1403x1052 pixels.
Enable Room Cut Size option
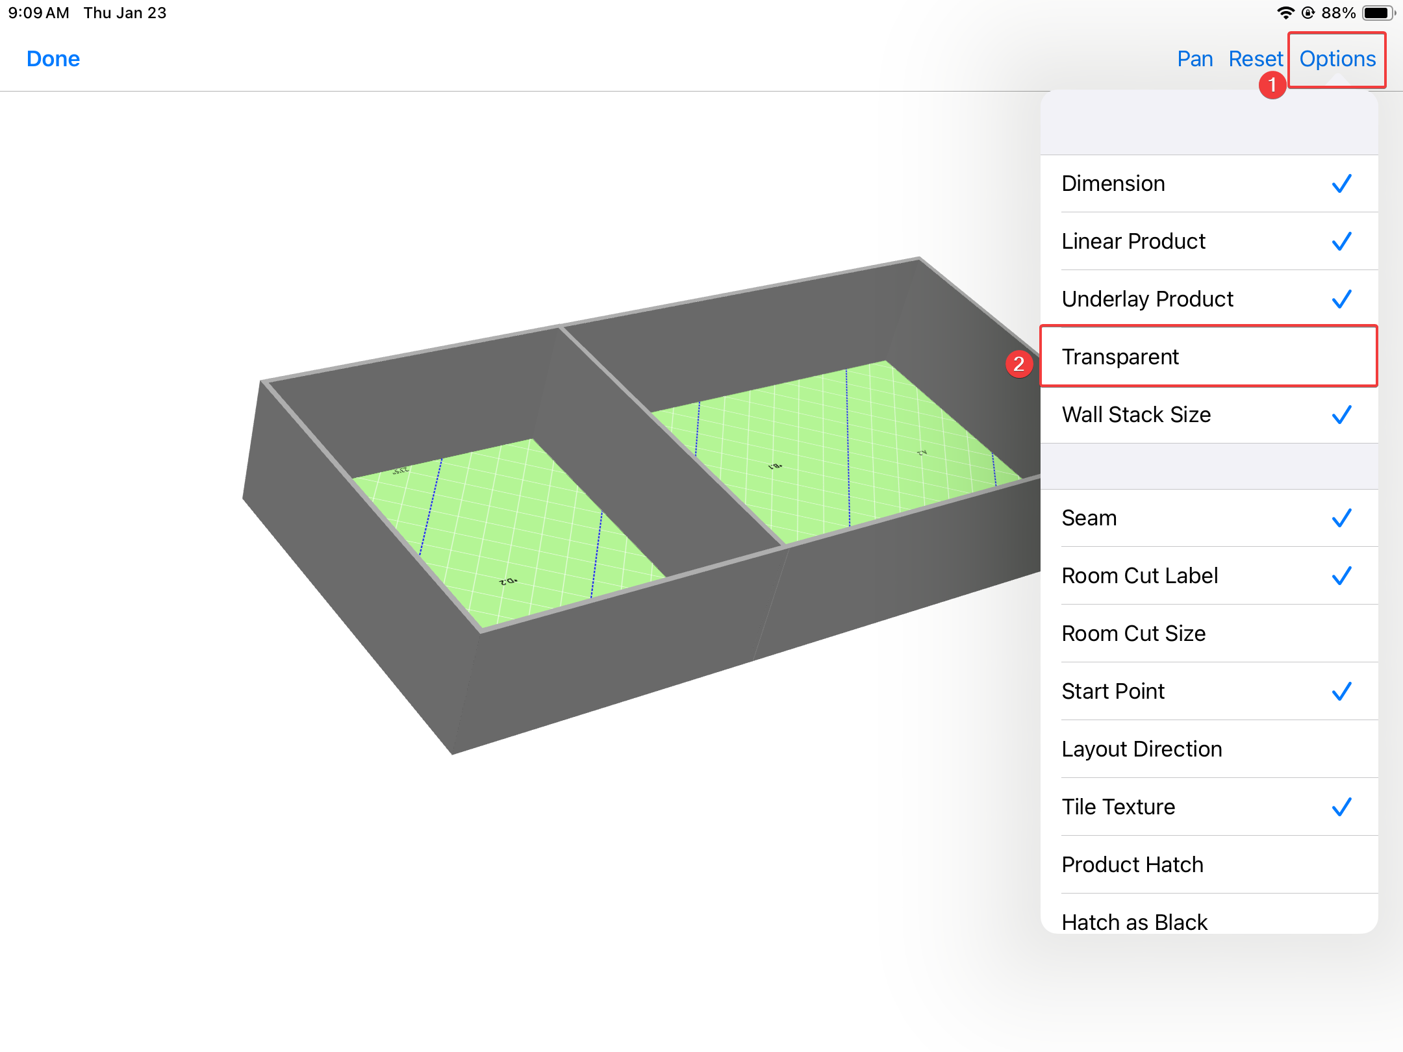1208,634
